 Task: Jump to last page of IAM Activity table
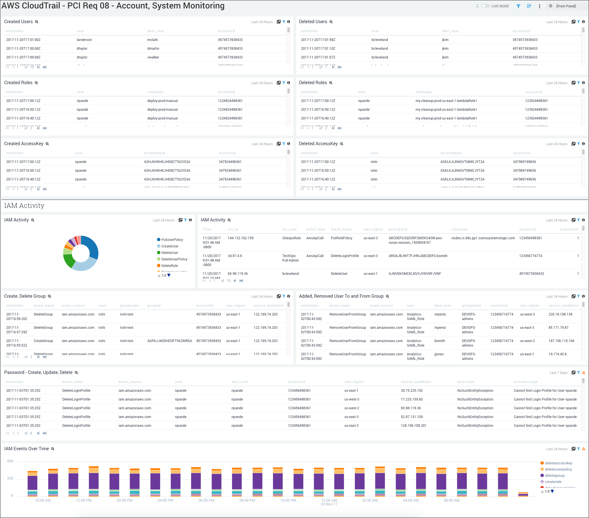click(x=241, y=280)
